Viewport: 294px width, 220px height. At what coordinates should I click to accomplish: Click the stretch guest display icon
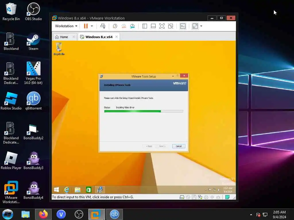point(195,26)
